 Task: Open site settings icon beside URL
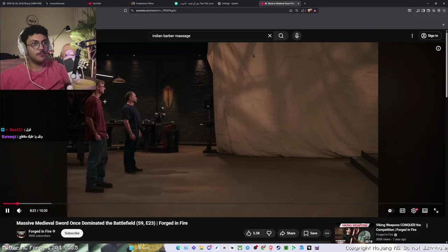[132, 10]
